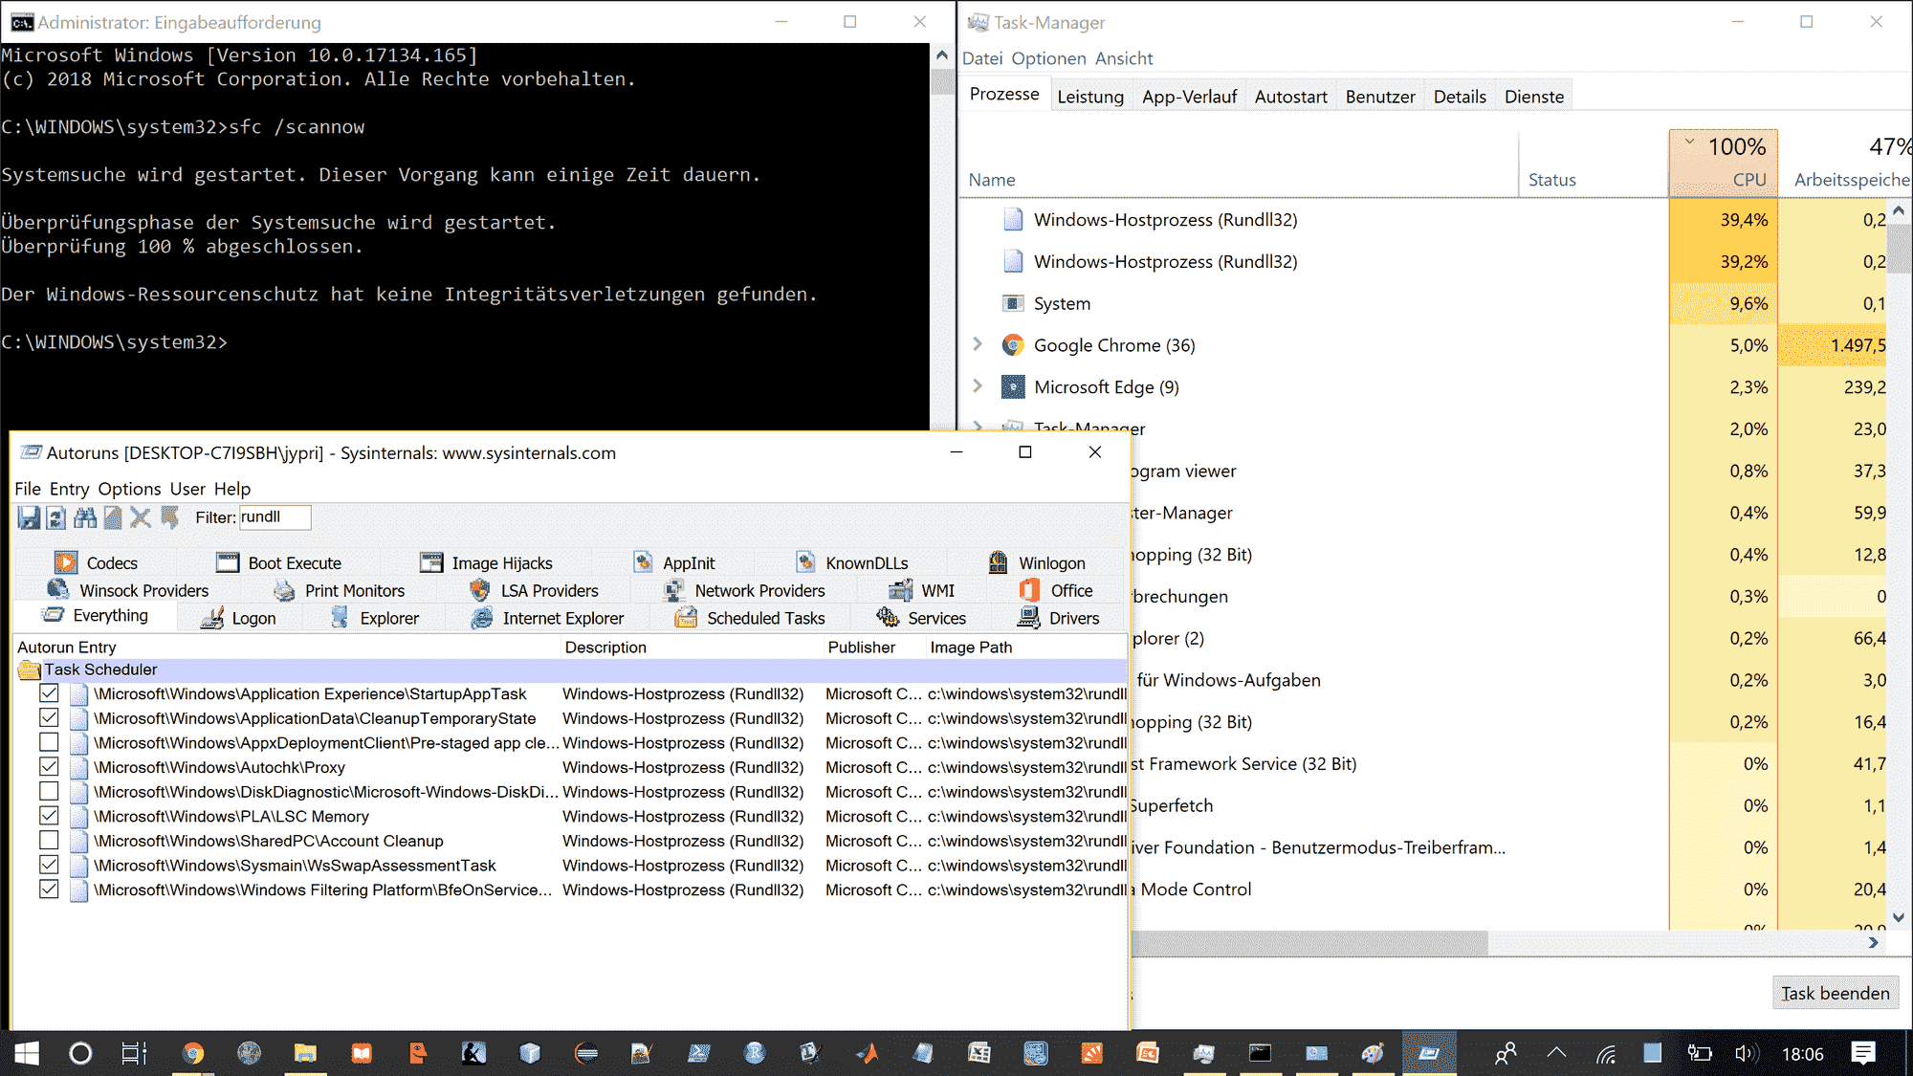Uncheck the PLA\LSC Memory entry
The image size is (1913, 1076).
[x=49, y=816]
